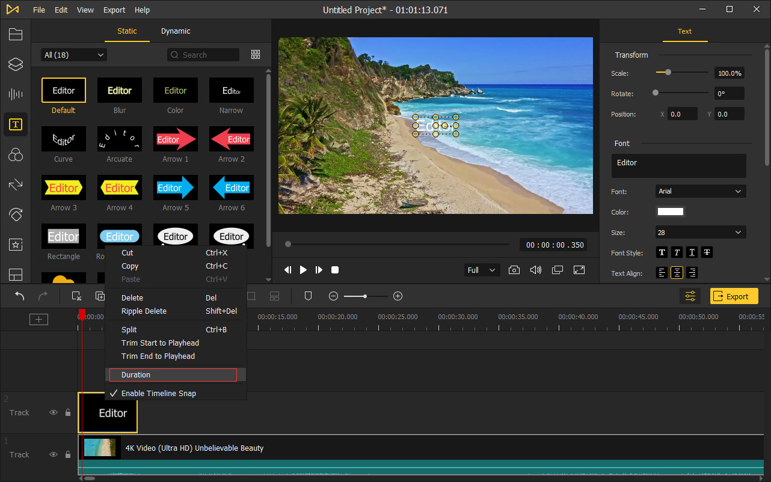The image size is (771, 482).
Task: Toggle Enable Timeline Snap option
Action: tap(159, 394)
